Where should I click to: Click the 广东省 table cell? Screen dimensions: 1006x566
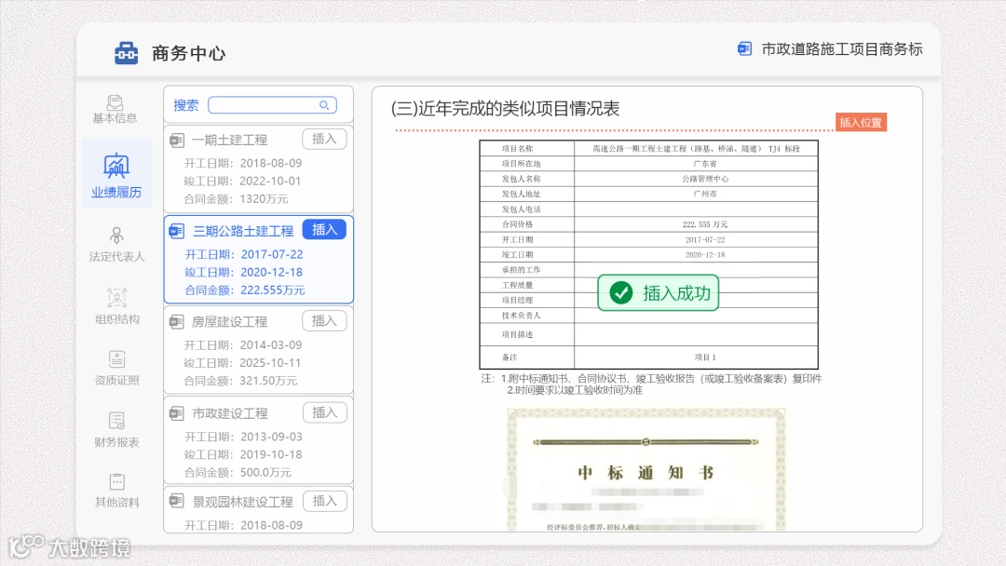coord(696,164)
